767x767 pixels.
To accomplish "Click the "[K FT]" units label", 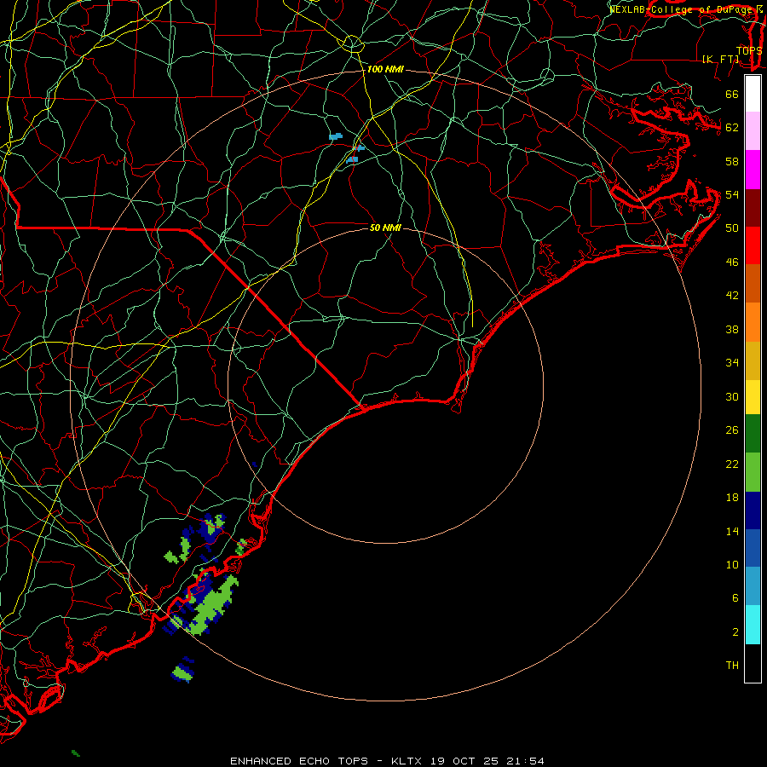I will pos(721,59).
